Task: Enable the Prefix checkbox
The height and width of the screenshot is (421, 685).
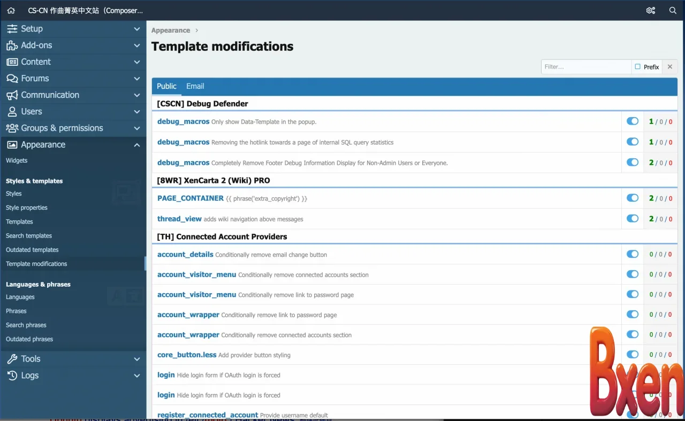Action: [638, 67]
